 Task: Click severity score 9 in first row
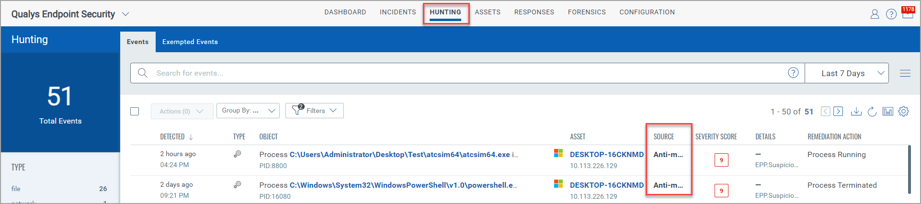pyautogui.click(x=721, y=160)
